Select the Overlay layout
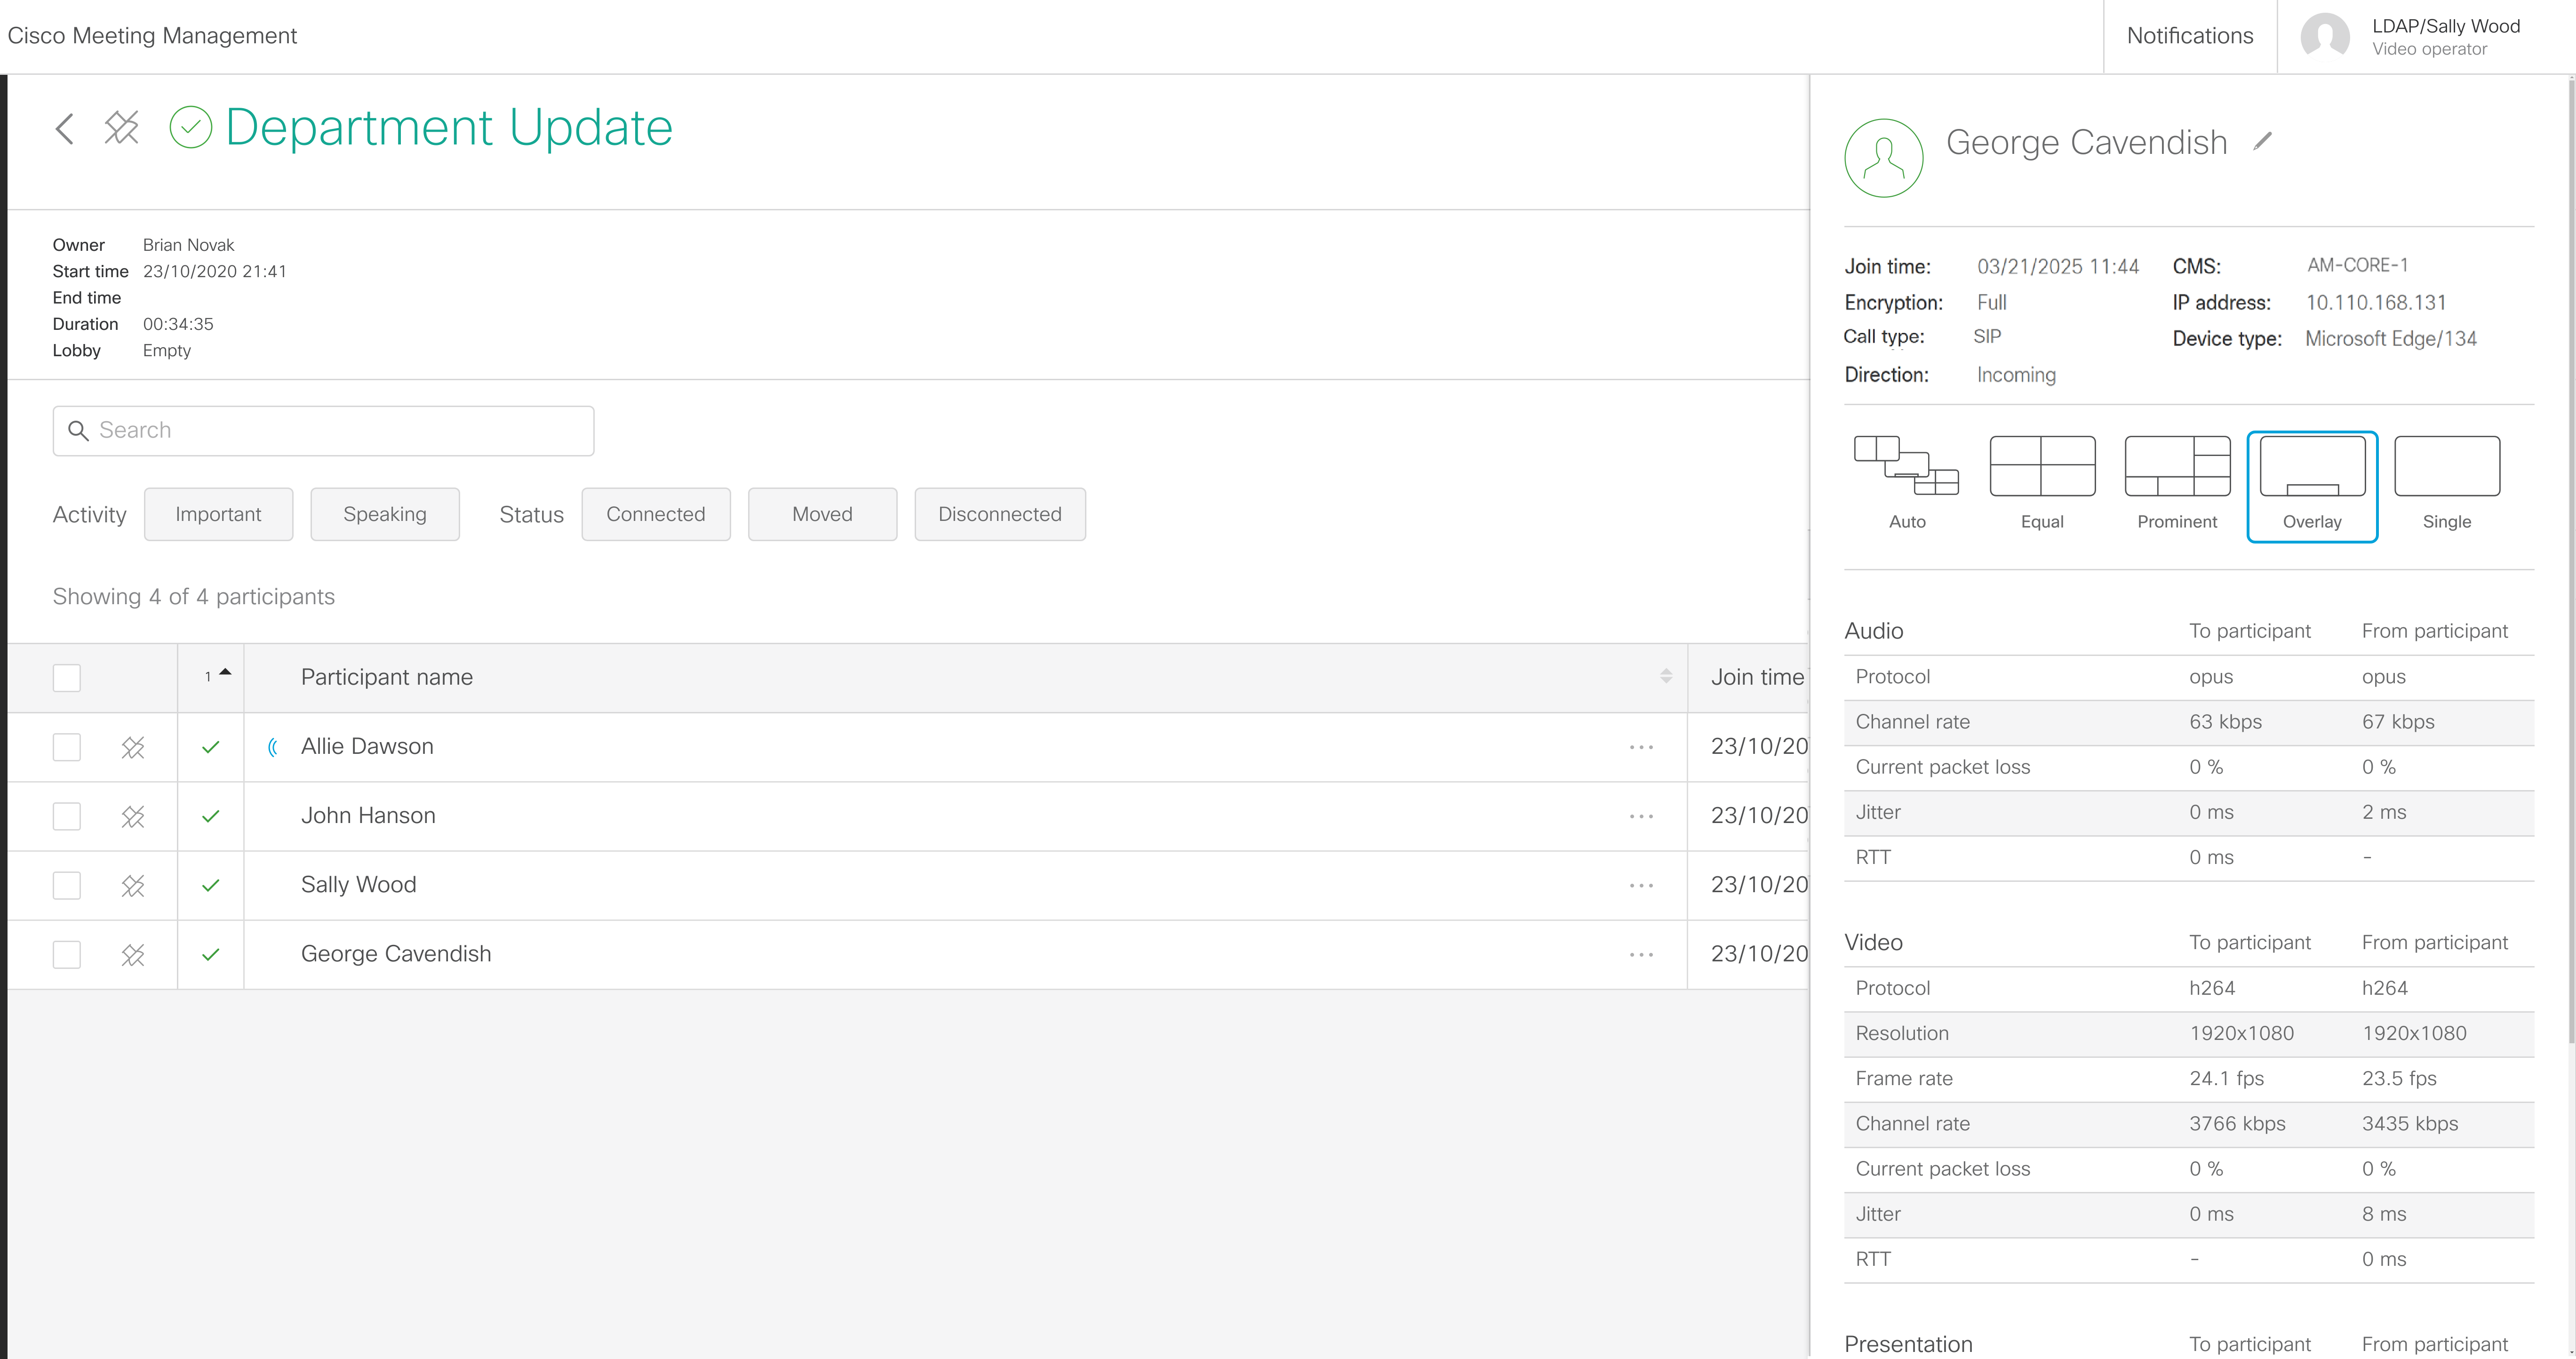This screenshot has width=2576, height=1359. [x=2312, y=487]
